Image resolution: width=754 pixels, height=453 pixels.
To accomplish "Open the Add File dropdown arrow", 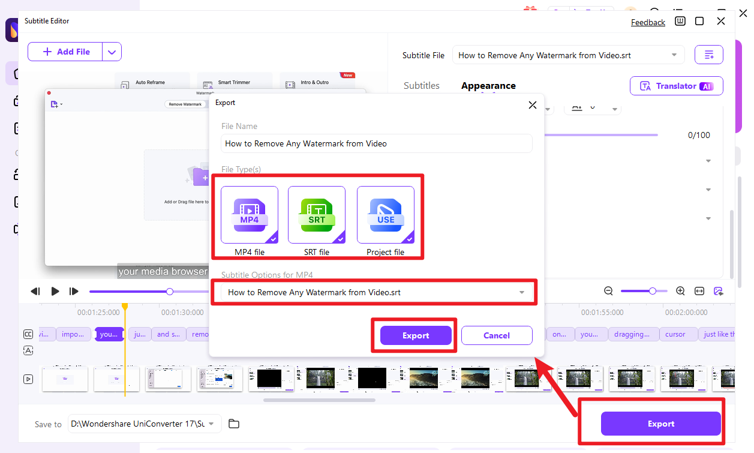I will tap(112, 52).
